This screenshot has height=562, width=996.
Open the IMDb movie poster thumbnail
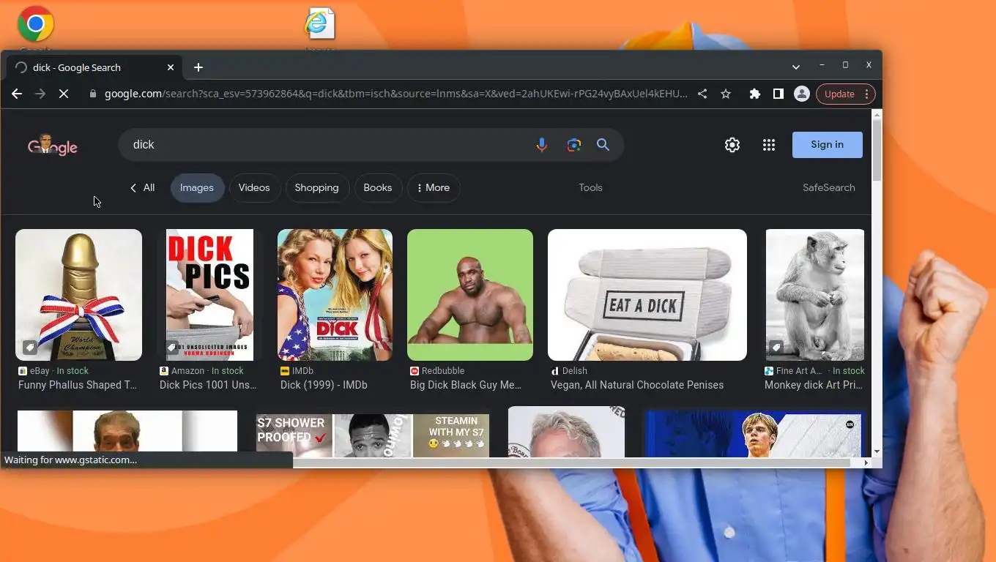pos(335,295)
